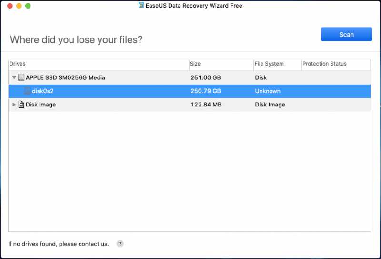Click the 251.00 GB size value
This screenshot has height=259, width=381.
(206, 77)
